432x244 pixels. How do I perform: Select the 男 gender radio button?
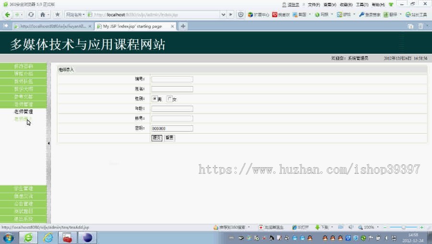pos(155,98)
